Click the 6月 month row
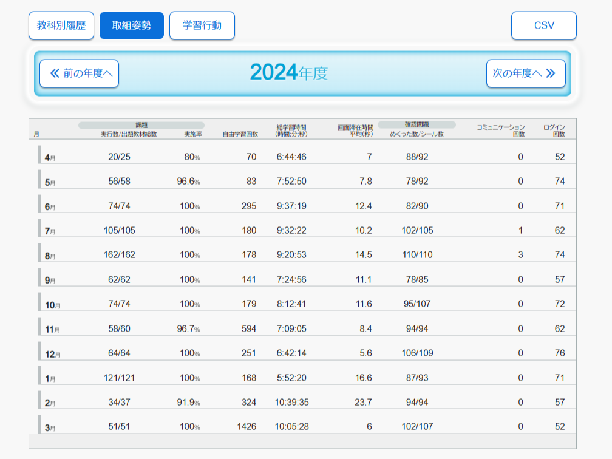This screenshot has height=459, width=612. tap(50, 206)
